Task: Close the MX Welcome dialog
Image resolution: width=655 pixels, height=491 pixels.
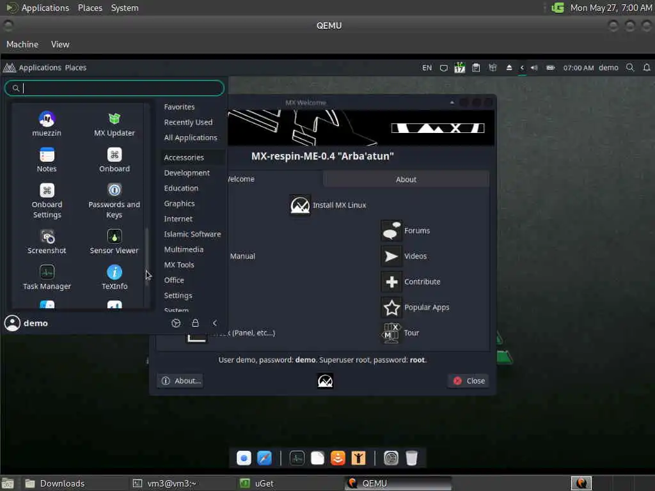Action: [x=469, y=381]
